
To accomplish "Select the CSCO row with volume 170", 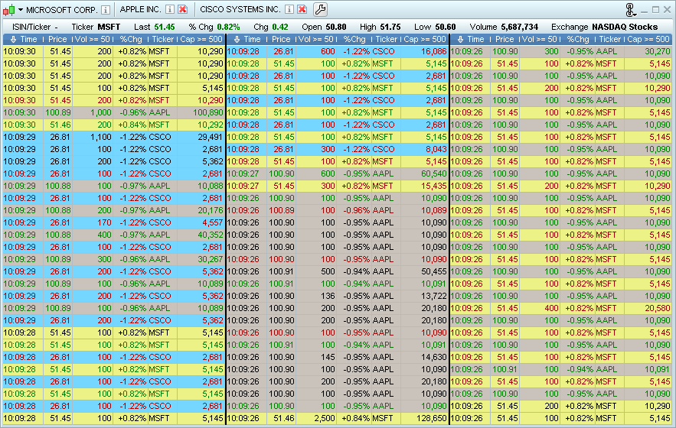I will click(113, 222).
